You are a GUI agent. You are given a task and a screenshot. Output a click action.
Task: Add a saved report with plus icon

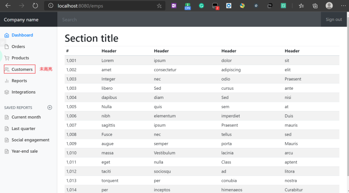tap(49, 108)
